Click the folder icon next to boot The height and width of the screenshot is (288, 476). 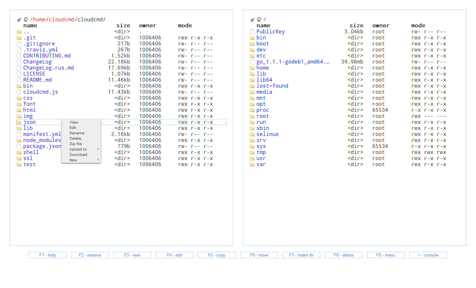[252, 44]
